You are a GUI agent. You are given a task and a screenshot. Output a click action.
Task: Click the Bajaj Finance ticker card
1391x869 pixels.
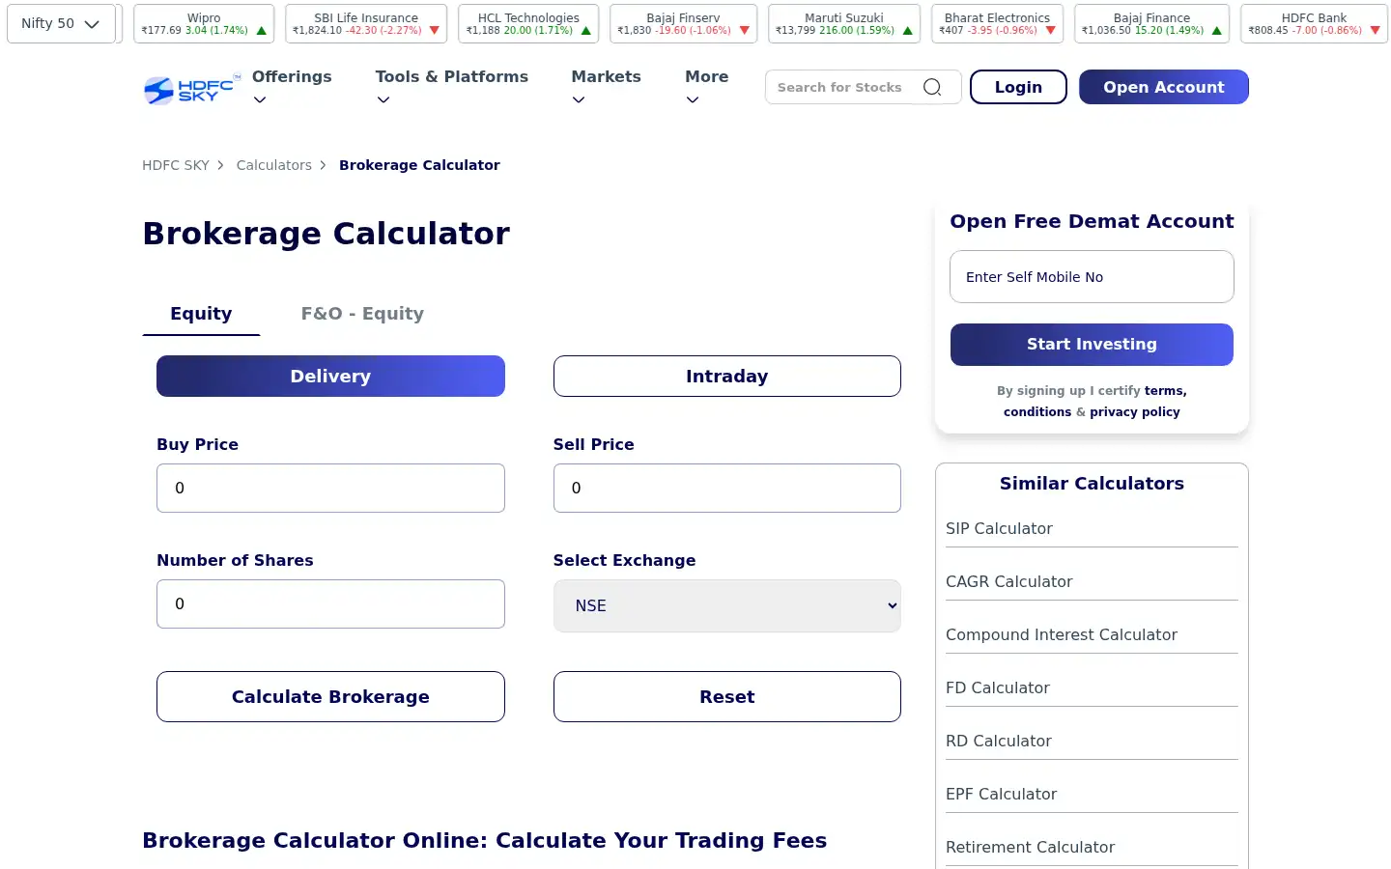pos(1151,23)
